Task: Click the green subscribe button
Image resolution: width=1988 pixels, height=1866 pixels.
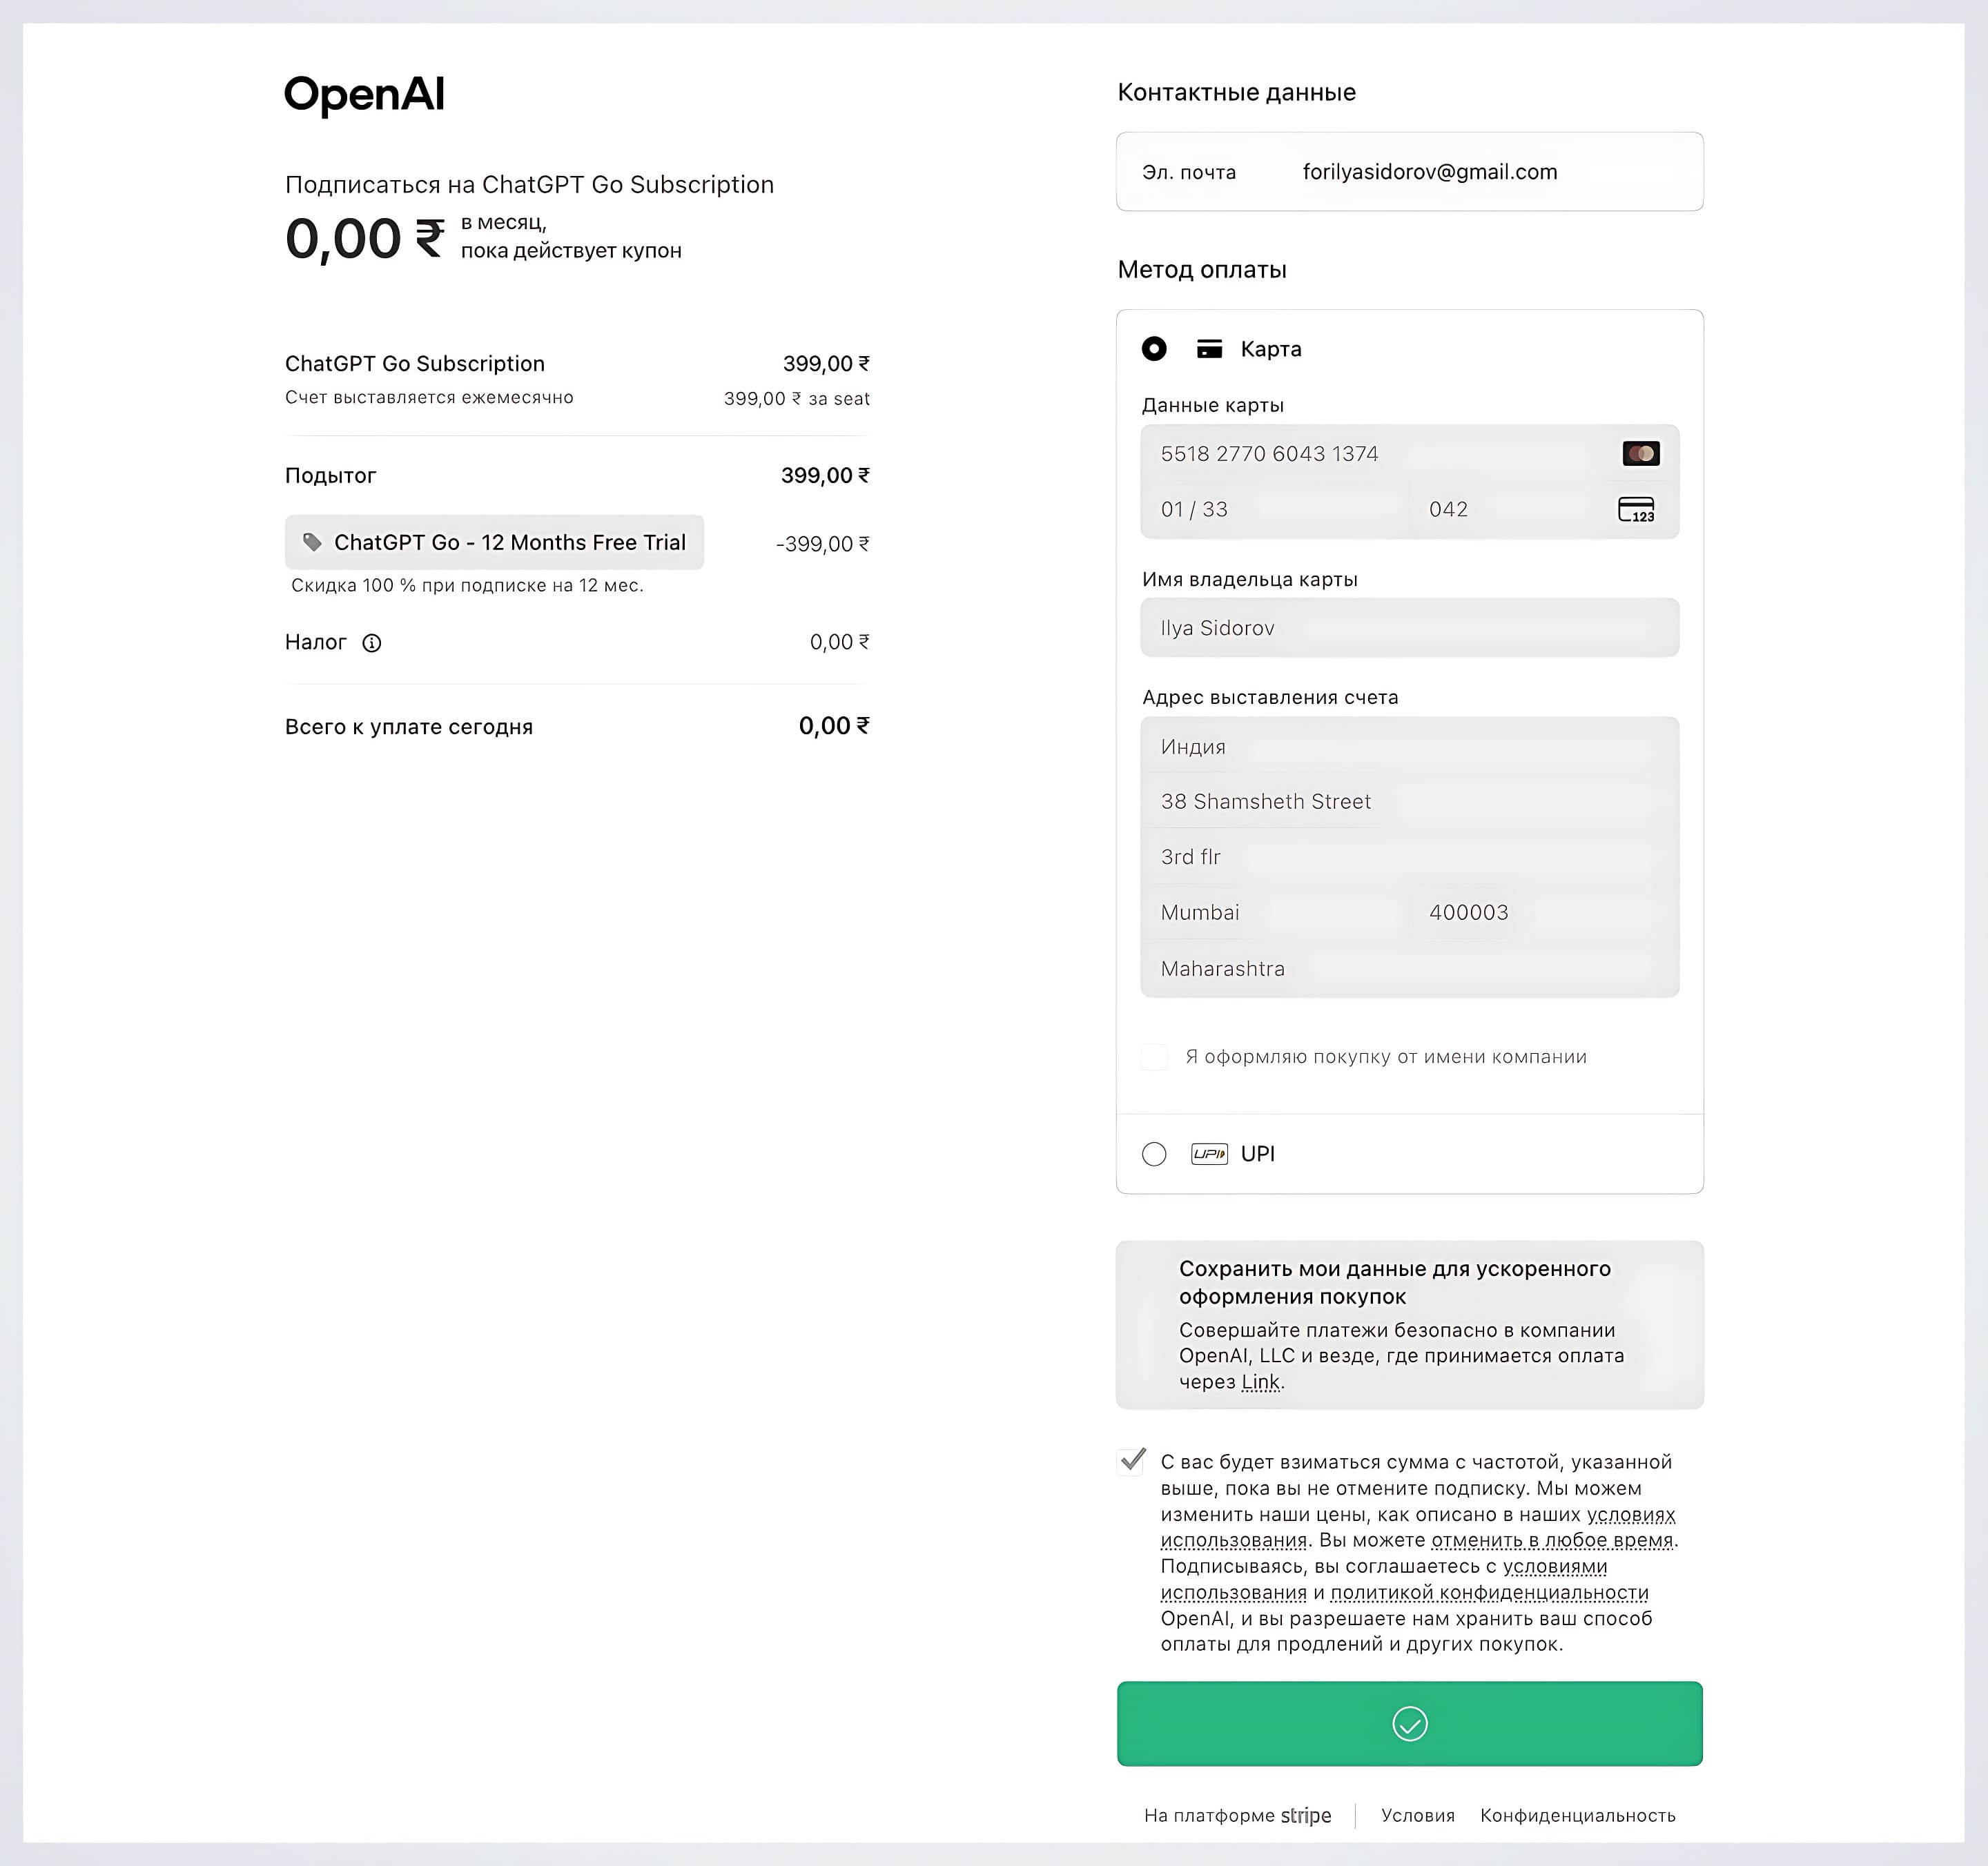Action: (x=1409, y=1723)
